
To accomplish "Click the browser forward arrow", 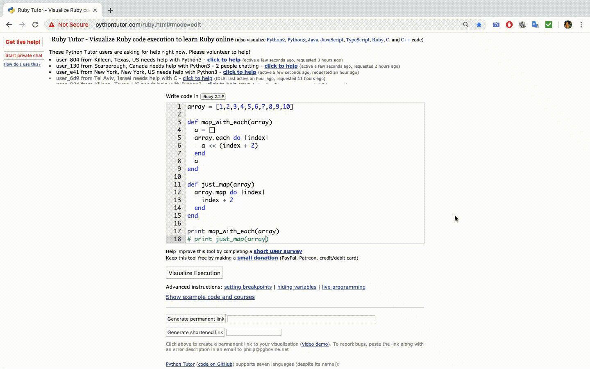I will (x=22, y=25).
